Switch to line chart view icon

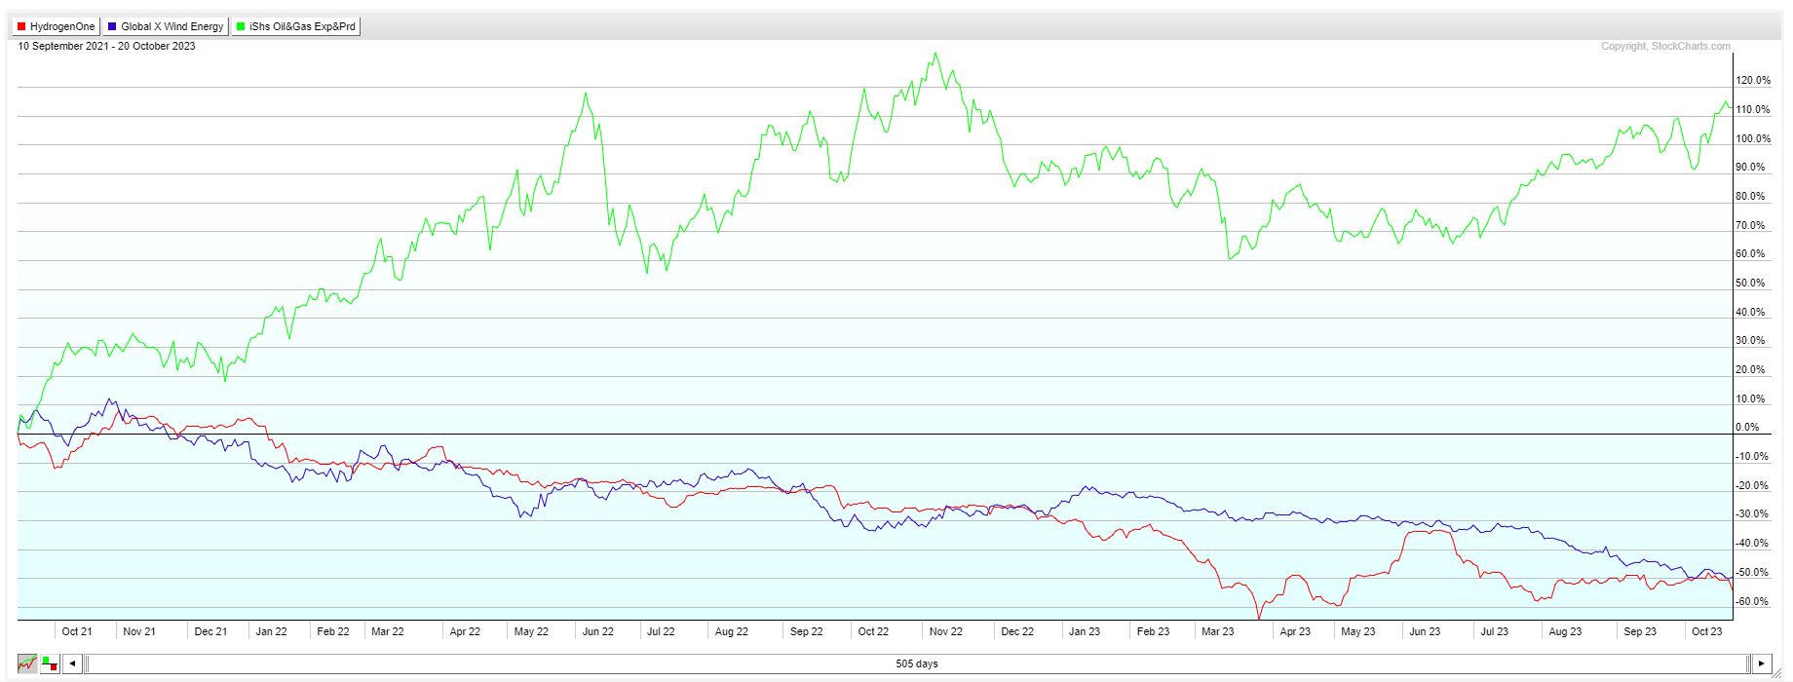26,663
